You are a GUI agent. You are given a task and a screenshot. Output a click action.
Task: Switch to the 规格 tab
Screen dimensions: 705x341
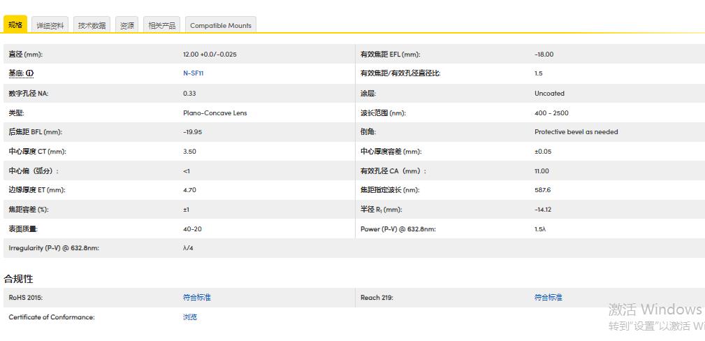[15, 25]
